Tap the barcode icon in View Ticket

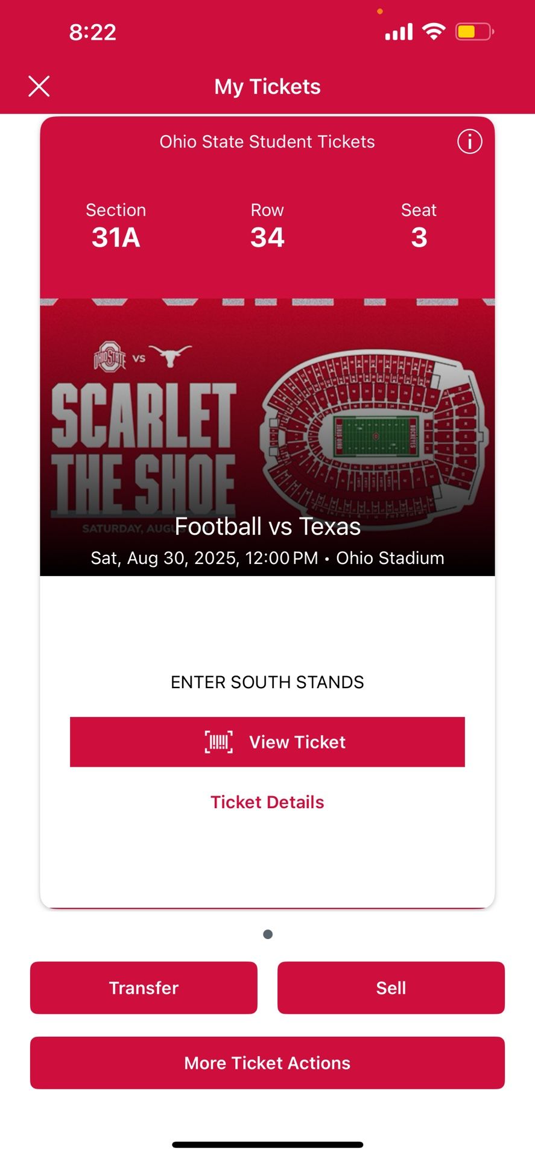tap(218, 742)
